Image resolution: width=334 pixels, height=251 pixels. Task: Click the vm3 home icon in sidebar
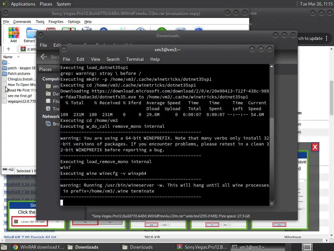coord(48,86)
